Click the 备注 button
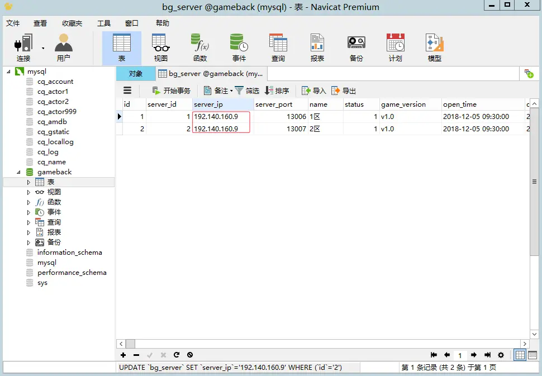The width and height of the screenshot is (542, 376). coord(216,91)
